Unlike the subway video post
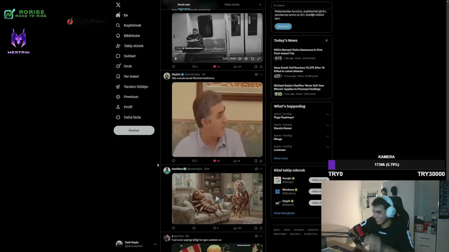Viewport: 449px width, 252px height. tap(215, 66)
